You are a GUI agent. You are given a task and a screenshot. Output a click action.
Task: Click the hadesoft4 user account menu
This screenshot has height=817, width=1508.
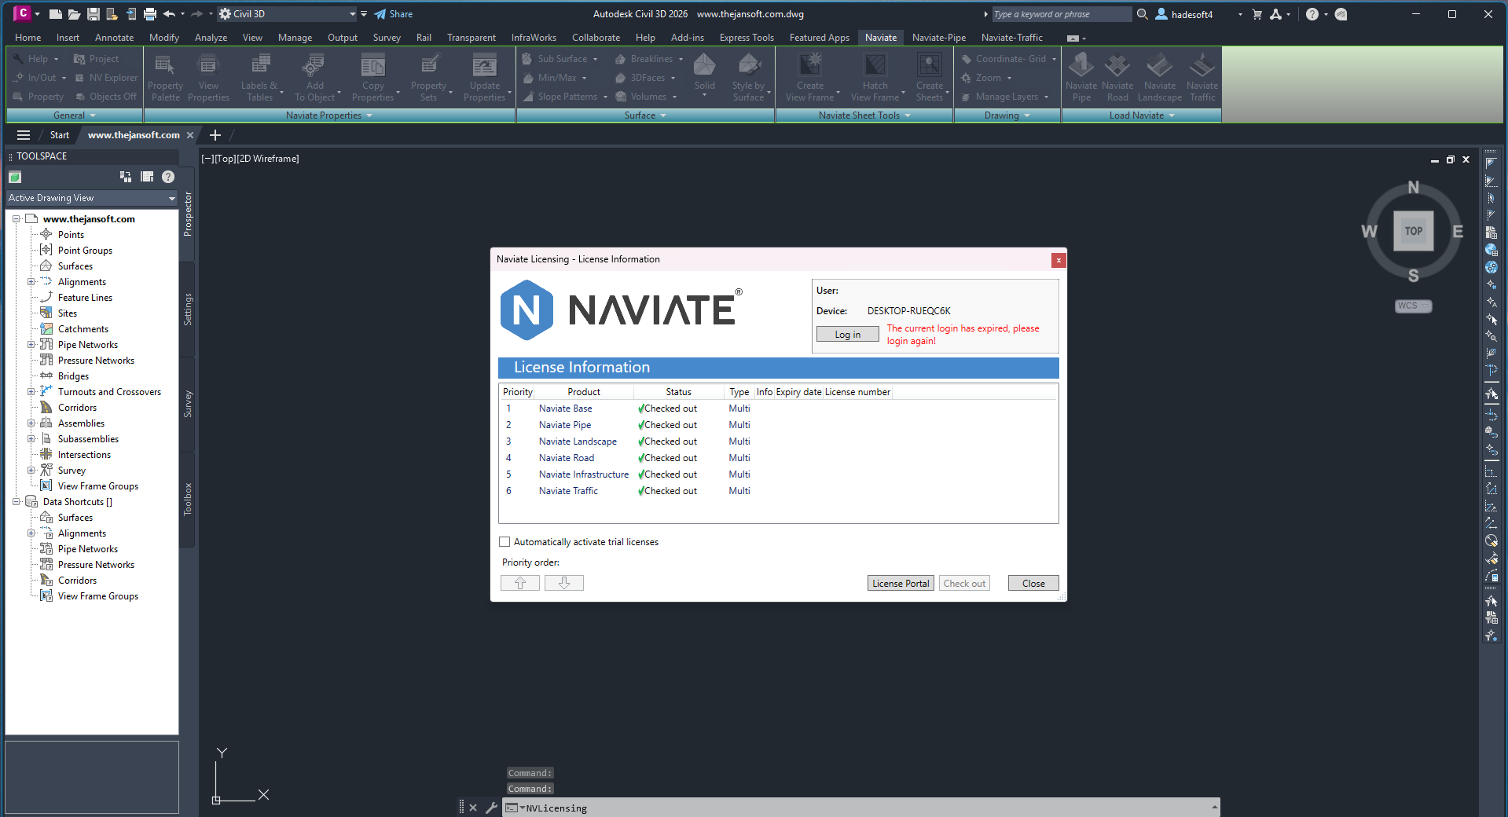click(x=1200, y=14)
